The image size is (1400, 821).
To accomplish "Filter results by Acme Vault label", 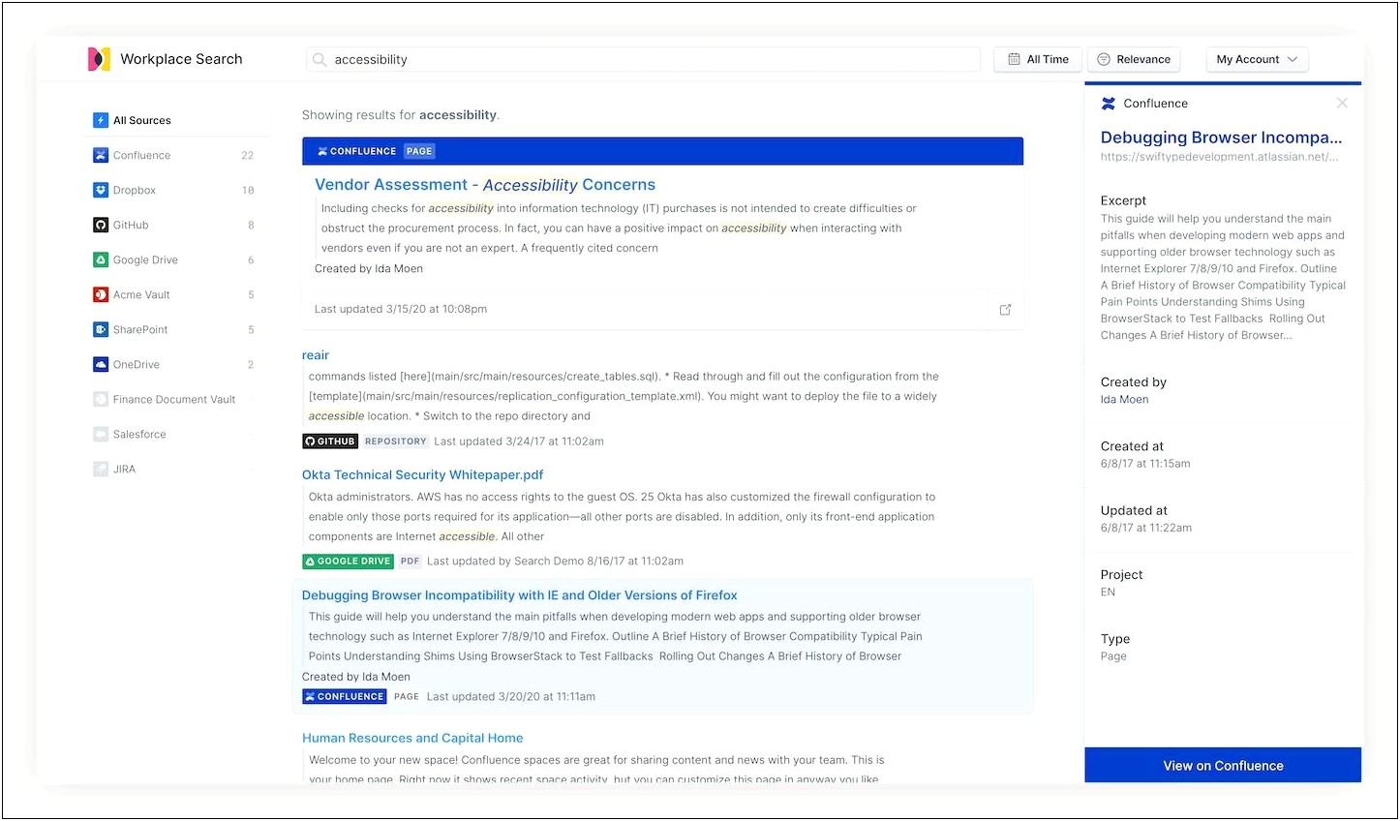I will [141, 294].
